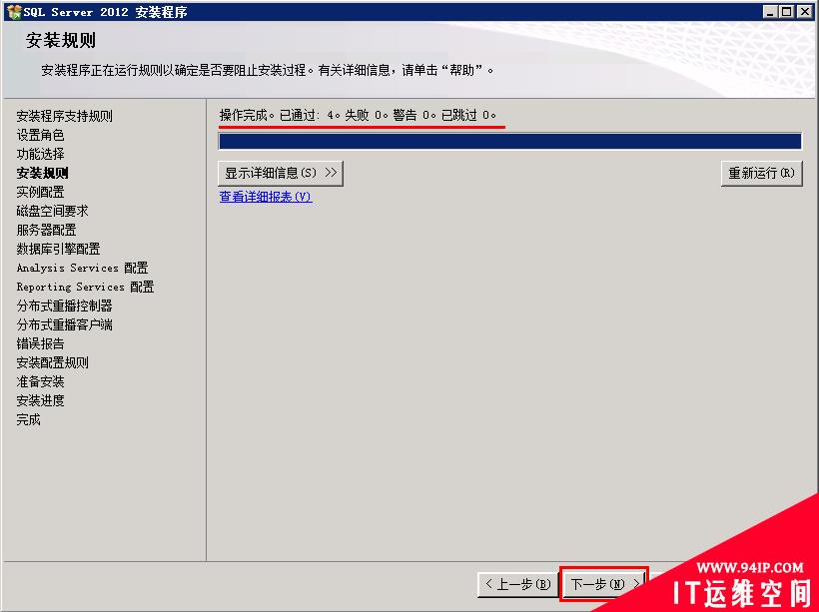Proceed with the 下一步(N) button

604,584
